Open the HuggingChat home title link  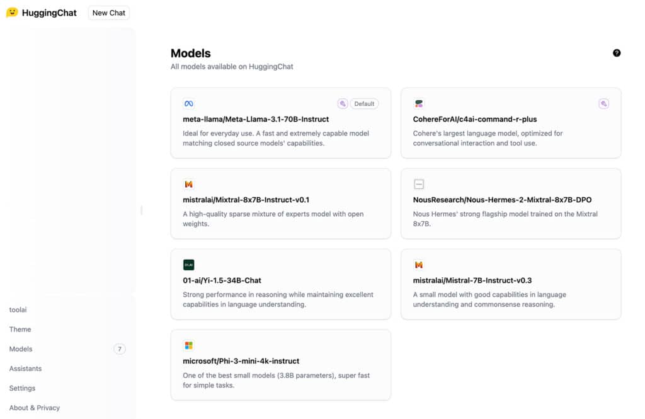click(x=49, y=13)
